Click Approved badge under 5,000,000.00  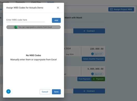[97, 74]
